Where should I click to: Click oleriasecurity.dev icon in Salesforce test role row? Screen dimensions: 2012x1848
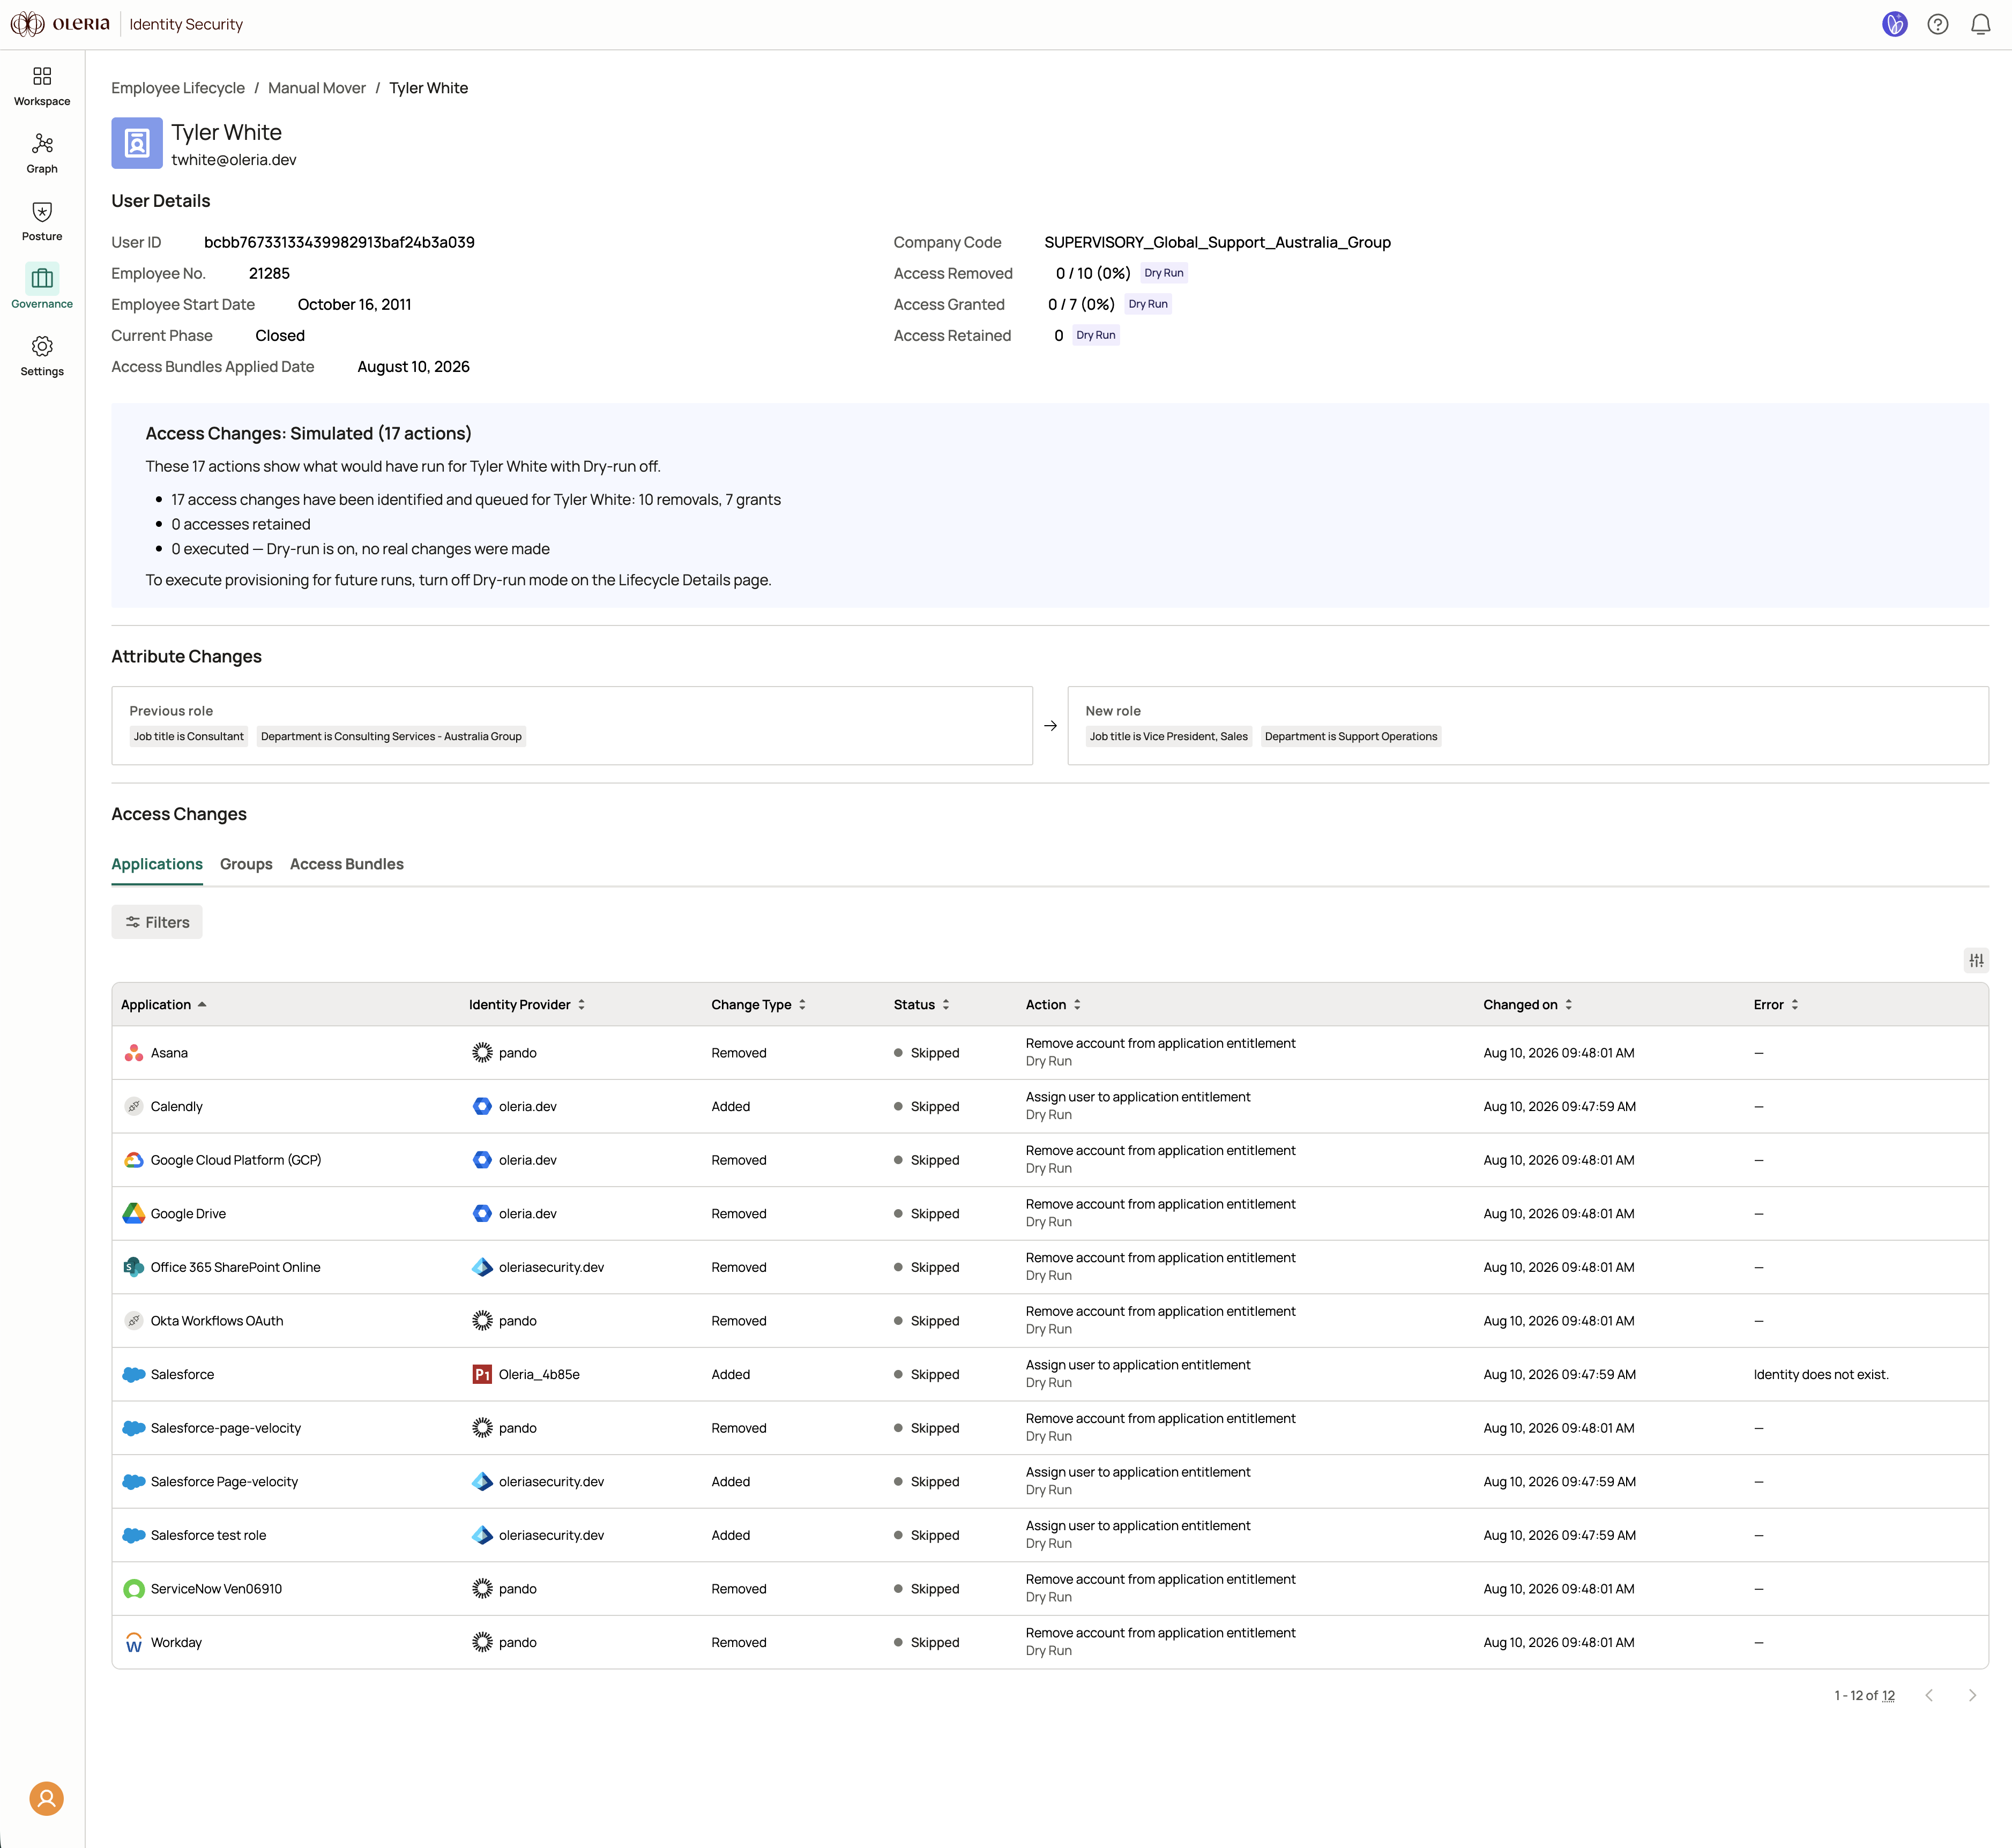pyautogui.click(x=482, y=1535)
